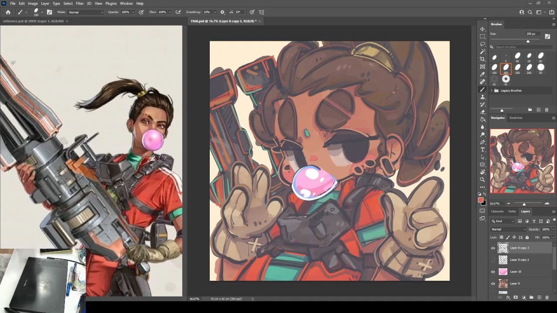Open the brush settings panel toggle
The height and width of the screenshot is (313, 557).
click(50, 12)
